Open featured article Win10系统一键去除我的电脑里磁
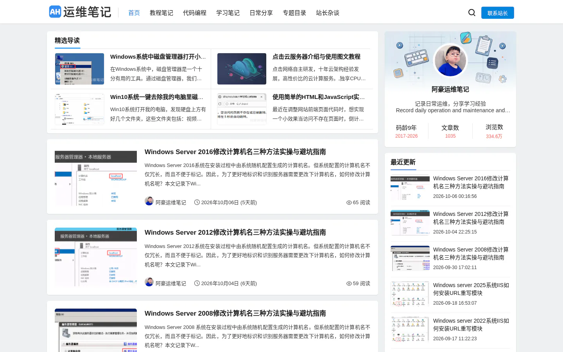 coord(157,97)
